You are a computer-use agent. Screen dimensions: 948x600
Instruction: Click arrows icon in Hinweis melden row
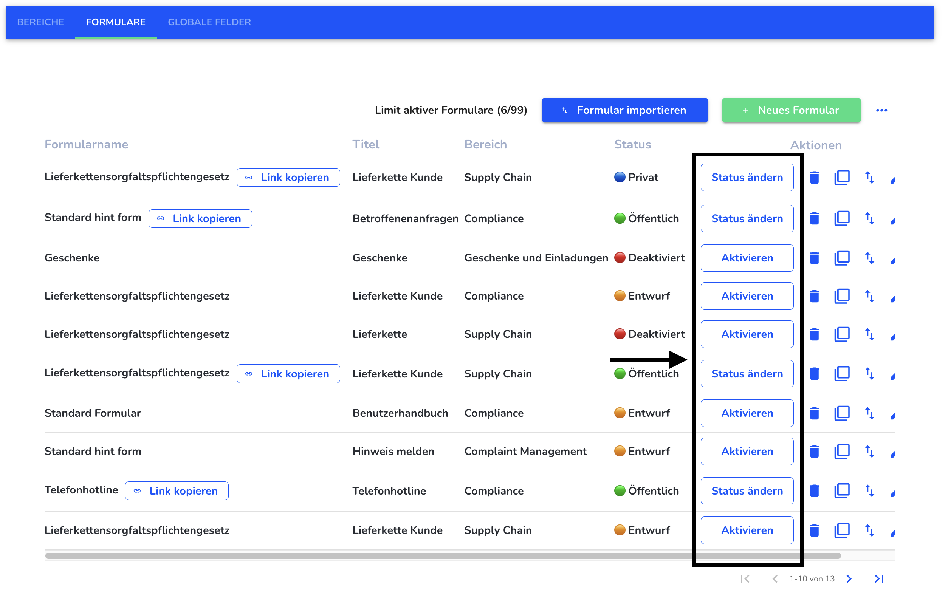869,451
